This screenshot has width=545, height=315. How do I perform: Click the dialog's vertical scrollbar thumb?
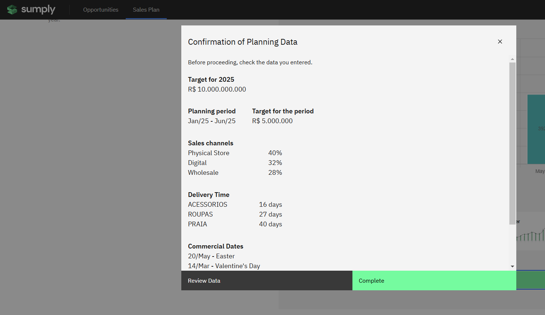tap(512, 143)
